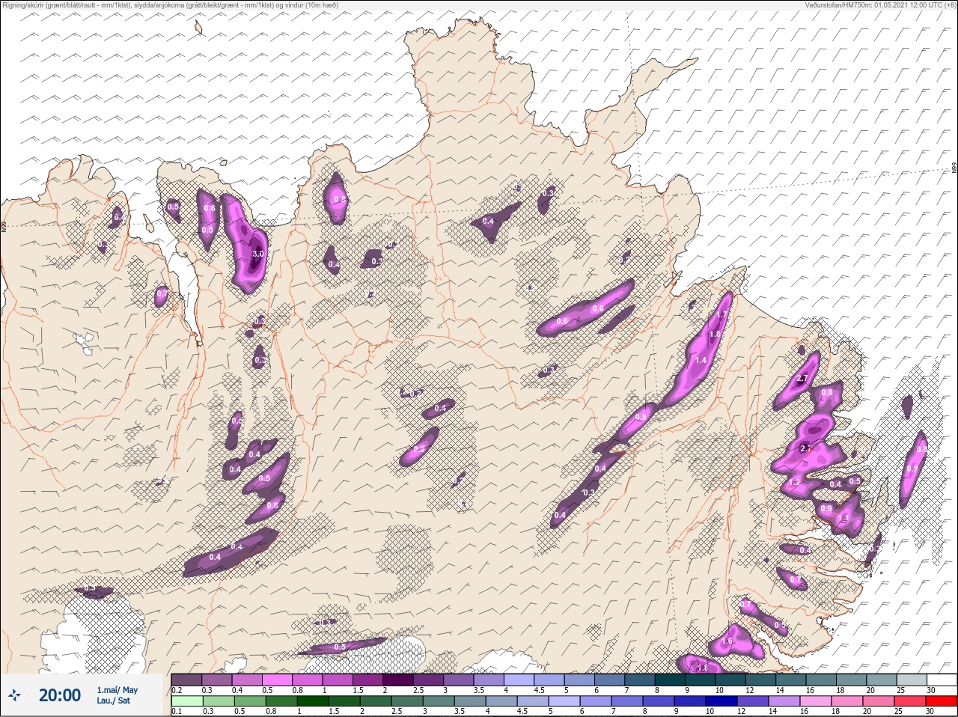958x717 pixels.
Task: Click the 1.4 precipitation value on the map
Action: click(701, 360)
